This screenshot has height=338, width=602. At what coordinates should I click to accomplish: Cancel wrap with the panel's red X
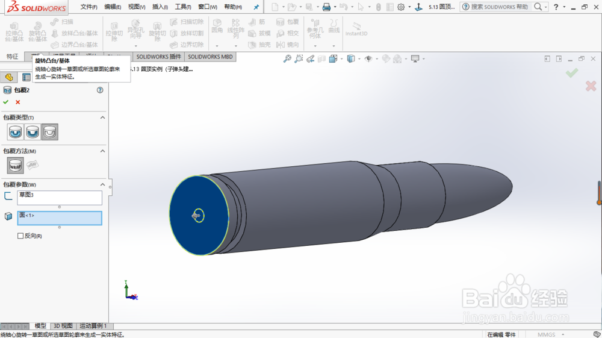coord(17,102)
